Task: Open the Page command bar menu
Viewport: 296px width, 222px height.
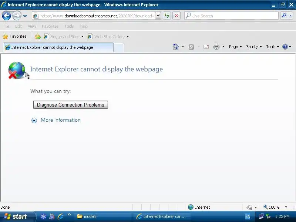Action: tap(235, 47)
